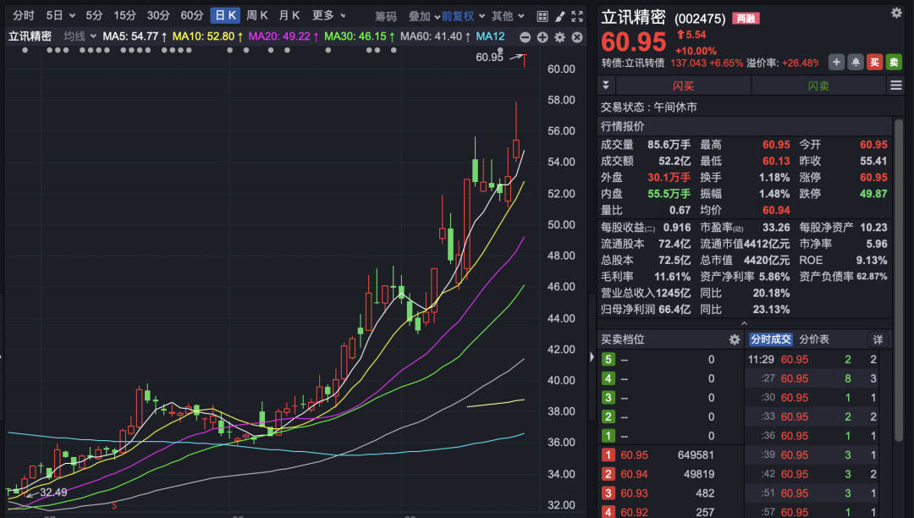Switch to the 分价表 tab

tap(814, 339)
